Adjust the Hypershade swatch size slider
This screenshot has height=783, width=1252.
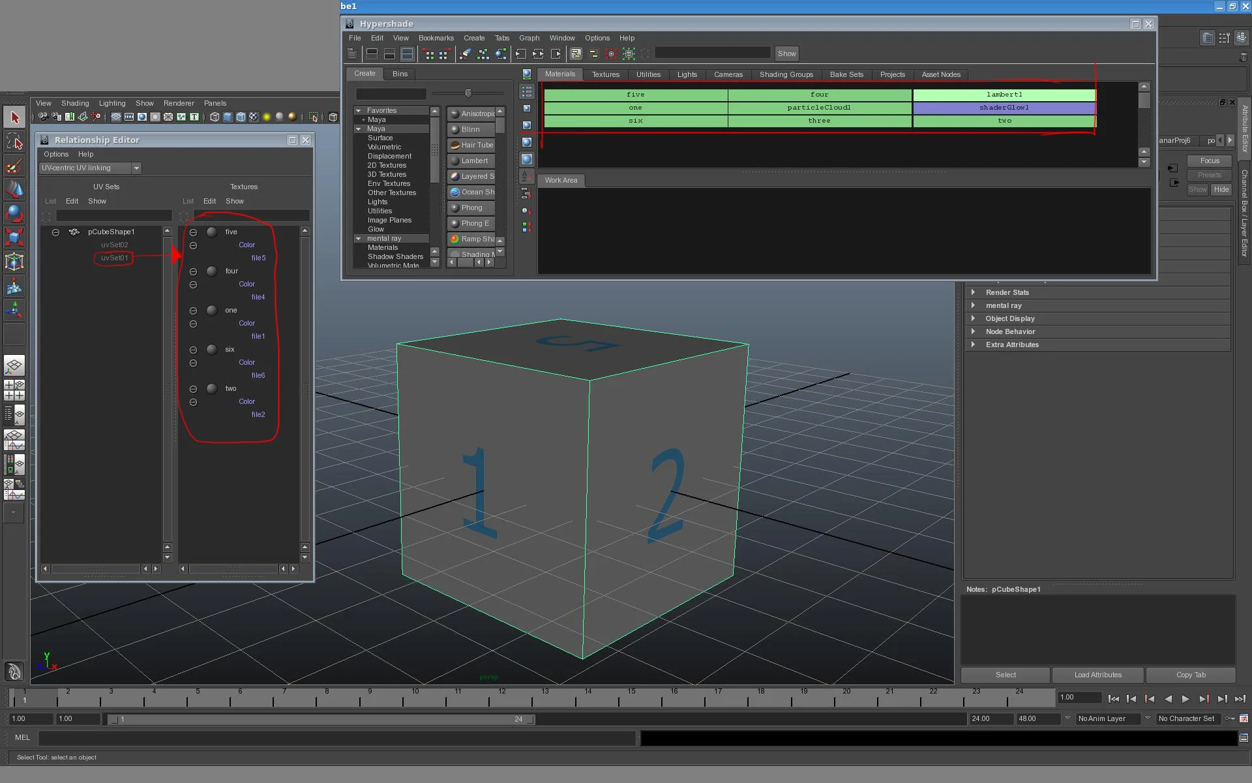468,93
